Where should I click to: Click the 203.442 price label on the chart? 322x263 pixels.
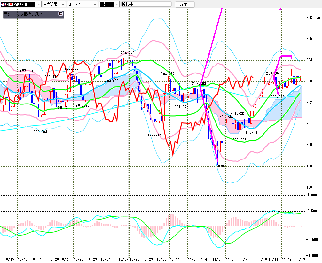coord(27,70)
